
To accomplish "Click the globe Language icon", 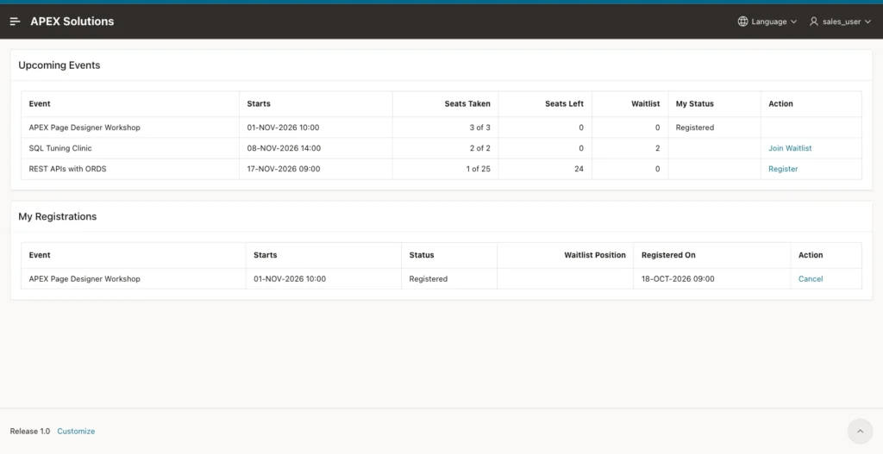I will (742, 22).
